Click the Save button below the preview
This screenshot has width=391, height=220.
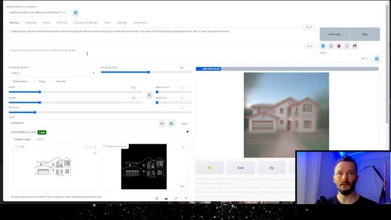tap(241, 168)
